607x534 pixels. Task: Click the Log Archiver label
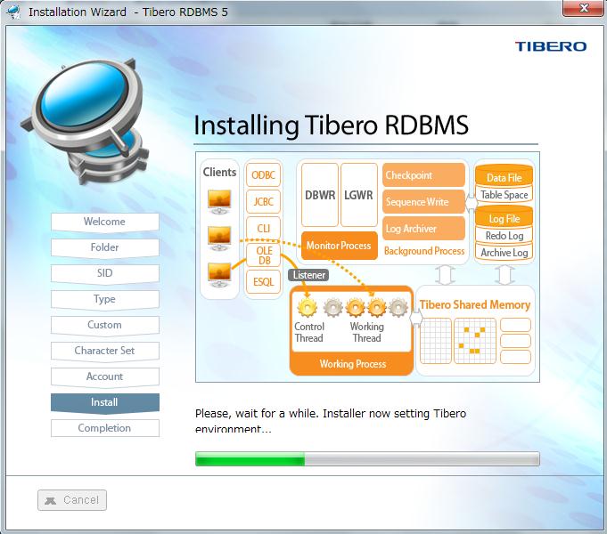[x=411, y=229]
